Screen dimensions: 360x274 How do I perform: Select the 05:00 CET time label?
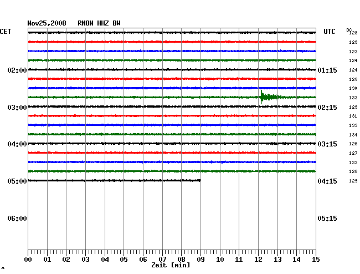tap(17, 181)
